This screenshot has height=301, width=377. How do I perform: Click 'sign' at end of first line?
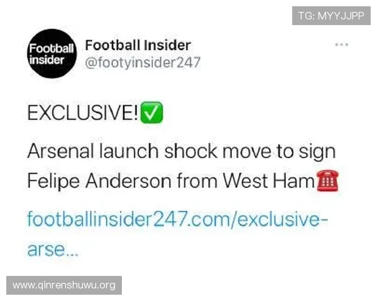[x=317, y=152]
